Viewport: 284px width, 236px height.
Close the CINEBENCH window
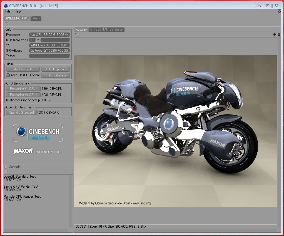tap(276, 6)
